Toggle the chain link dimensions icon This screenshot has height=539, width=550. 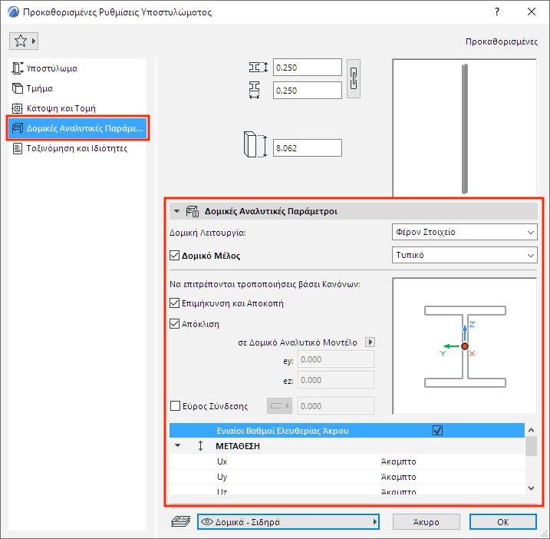pos(354,78)
